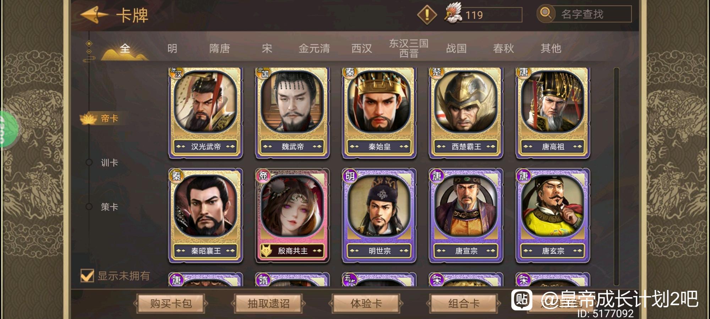Switch to the 隋唐 dynasty tab
The height and width of the screenshot is (319, 710).
tap(219, 48)
